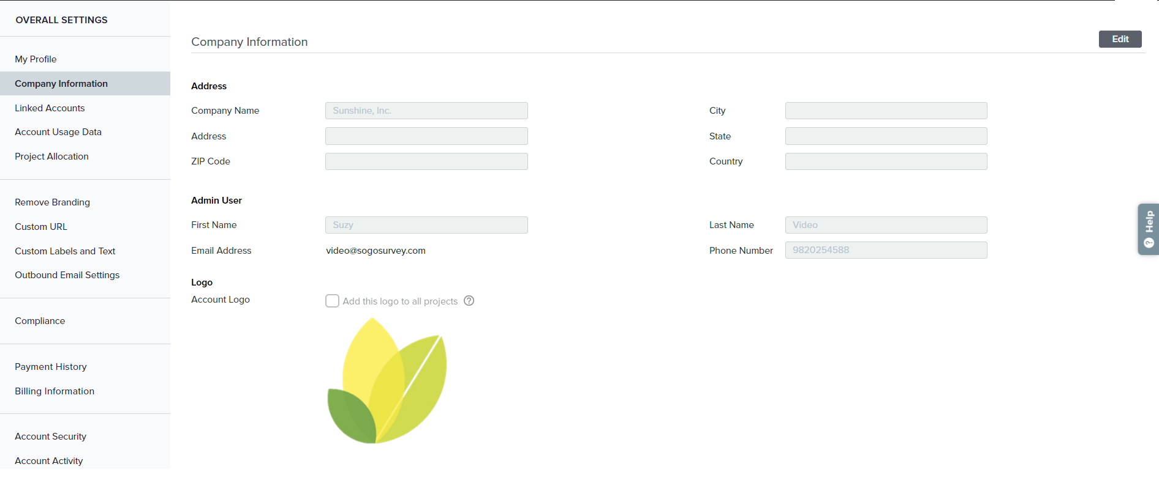Go to Linked Accounts
Screen dimensions: 1159x483
[50, 108]
